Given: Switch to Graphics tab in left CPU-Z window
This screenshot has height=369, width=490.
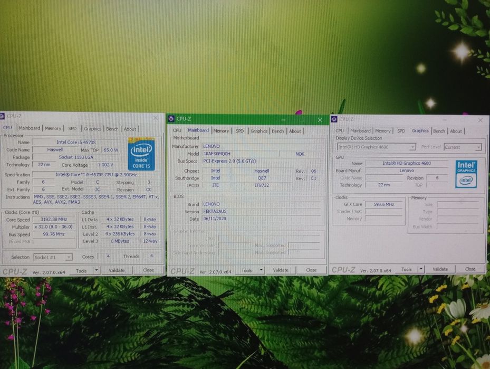Looking at the screenshot, I should (92, 128).
